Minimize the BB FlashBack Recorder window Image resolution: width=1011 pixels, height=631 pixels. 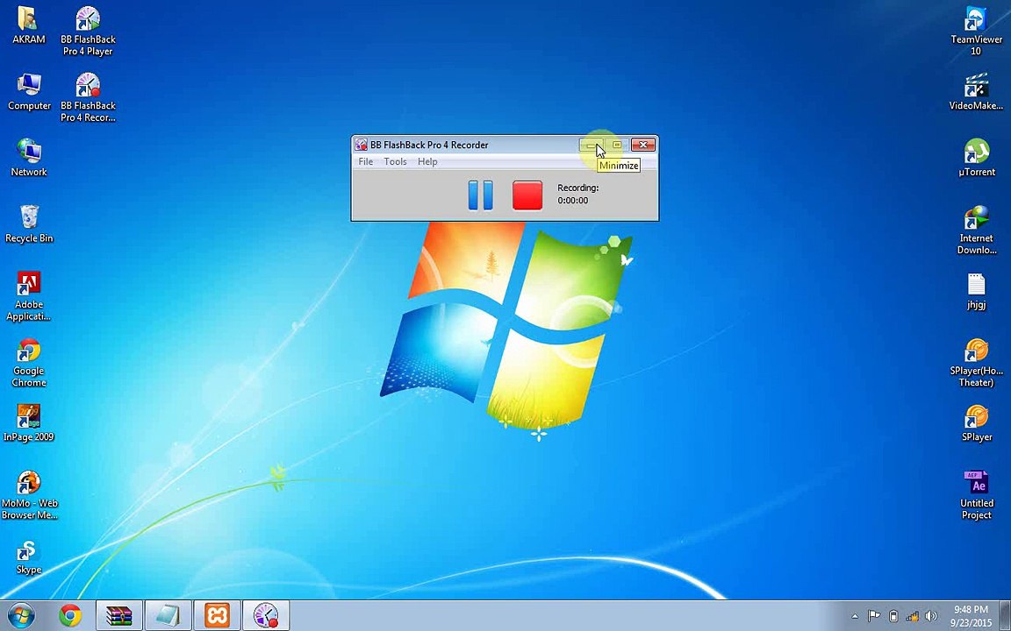pyautogui.click(x=591, y=145)
